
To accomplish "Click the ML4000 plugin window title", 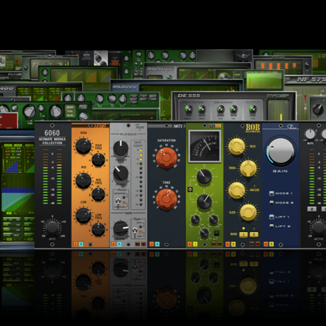I will [160, 68].
